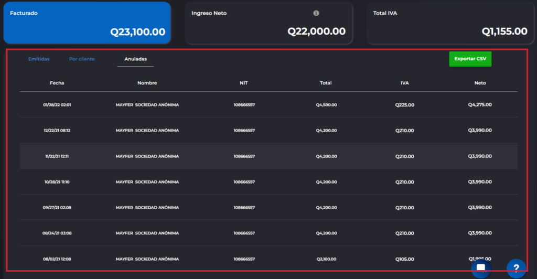Select the Anuladas tab
The image size is (537, 279).
tap(135, 59)
